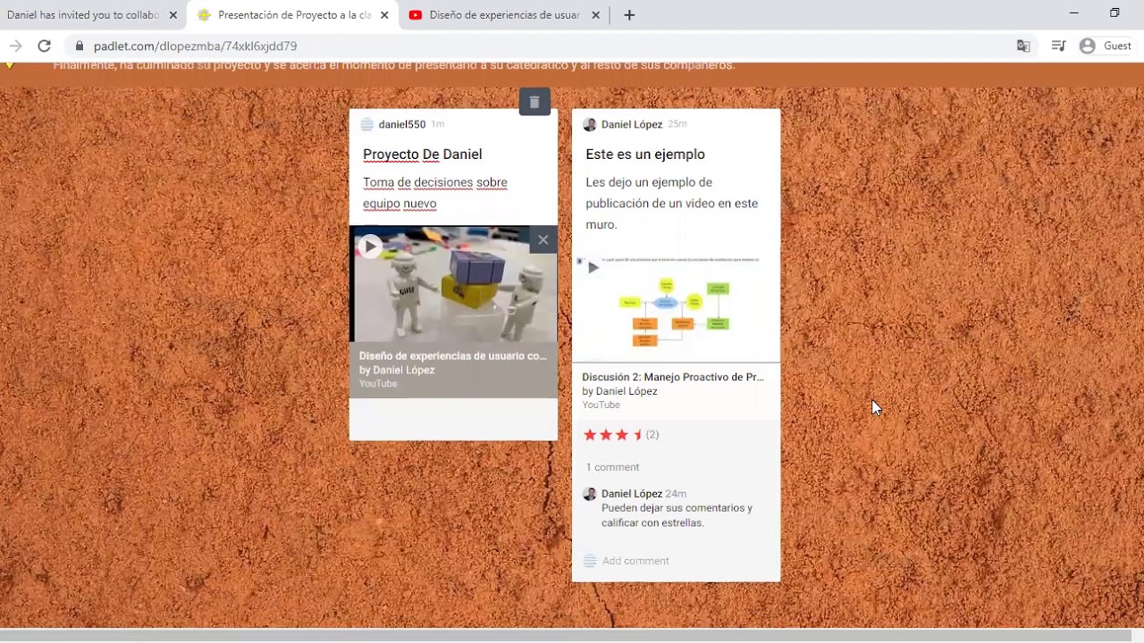Edit text Toma de decisiones sobre equipo nuevo
Image resolution: width=1144 pixels, height=643 pixels.
pyautogui.click(x=435, y=193)
